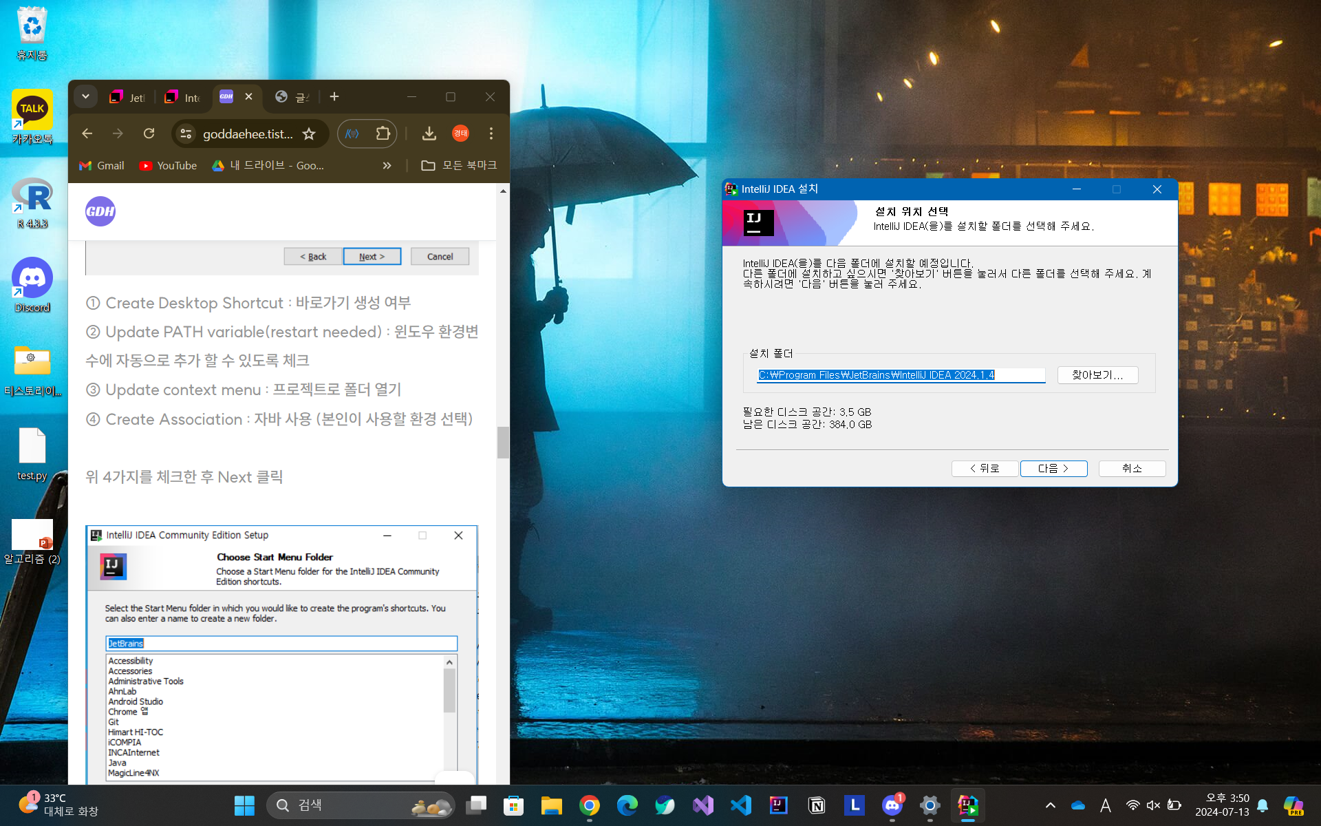Open a new Chrome tab with the plus button
This screenshot has width=1321, height=826.
[x=334, y=97]
